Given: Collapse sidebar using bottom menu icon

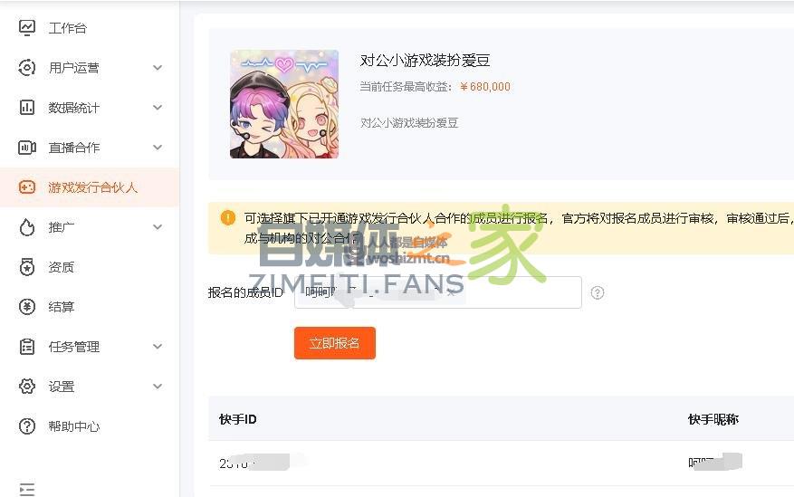Looking at the screenshot, I should click(27, 490).
